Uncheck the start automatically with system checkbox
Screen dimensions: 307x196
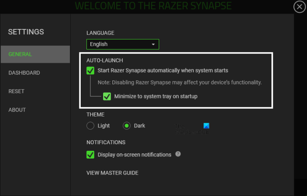pyautogui.click(x=91, y=70)
